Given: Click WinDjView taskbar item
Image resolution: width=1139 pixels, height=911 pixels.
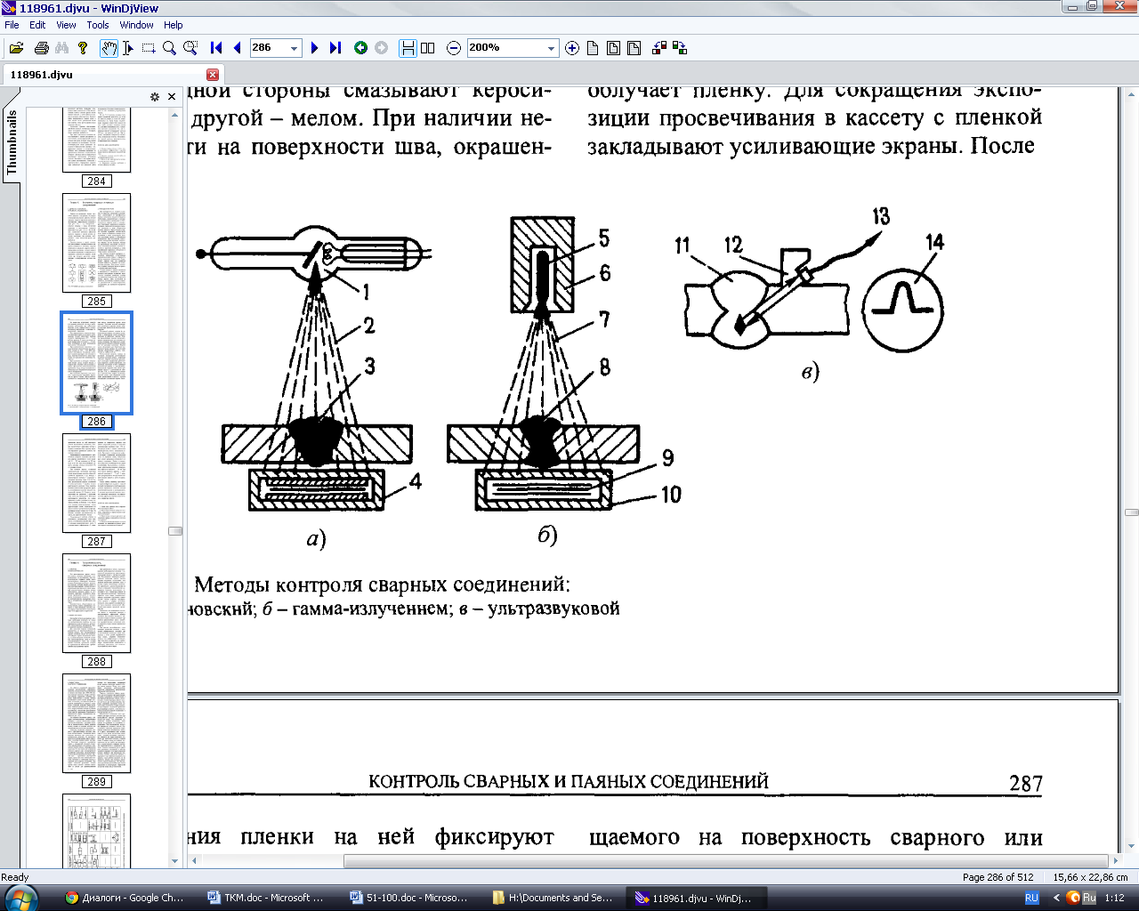Looking at the screenshot, I should 694,899.
